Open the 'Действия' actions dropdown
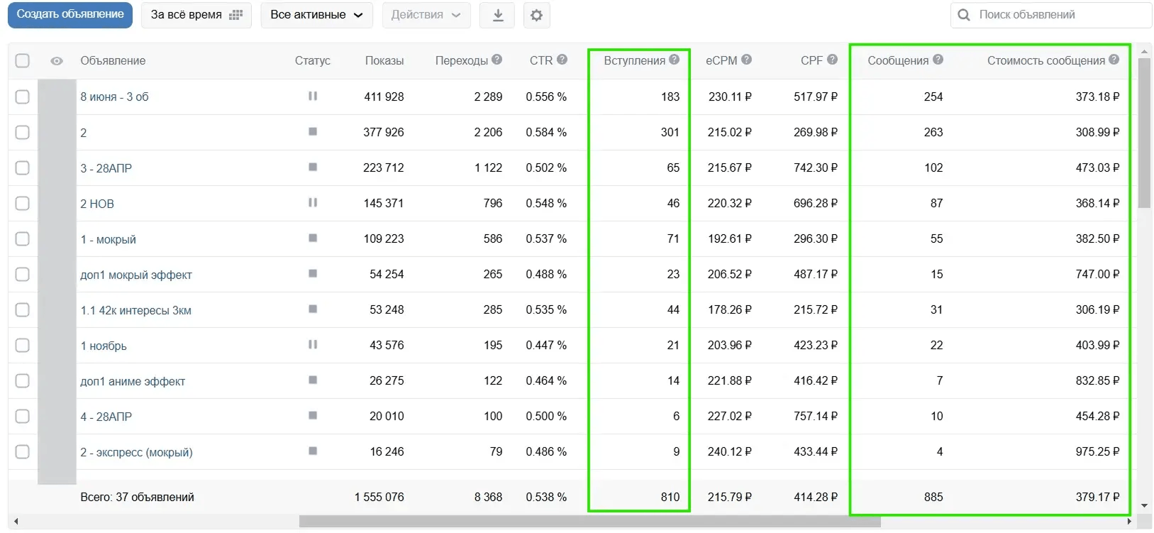Image resolution: width=1154 pixels, height=533 pixels. pos(426,15)
